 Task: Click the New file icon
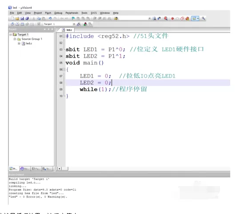pyautogui.click(x=12, y=19)
